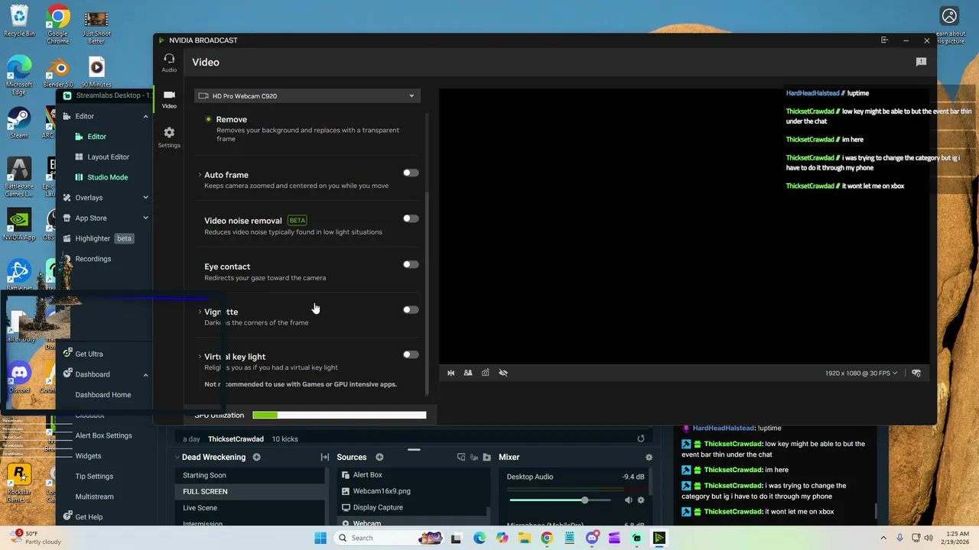
Task: Launch Steam from the desktop
Action: [x=19, y=124]
